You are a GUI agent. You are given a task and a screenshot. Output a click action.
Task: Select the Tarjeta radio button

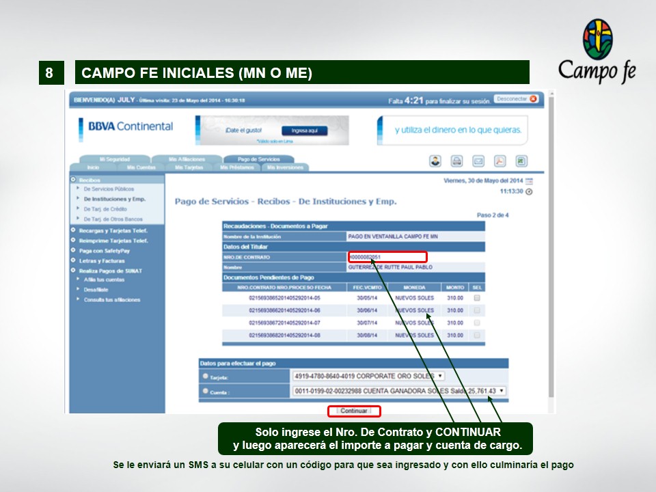coord(206,376)
